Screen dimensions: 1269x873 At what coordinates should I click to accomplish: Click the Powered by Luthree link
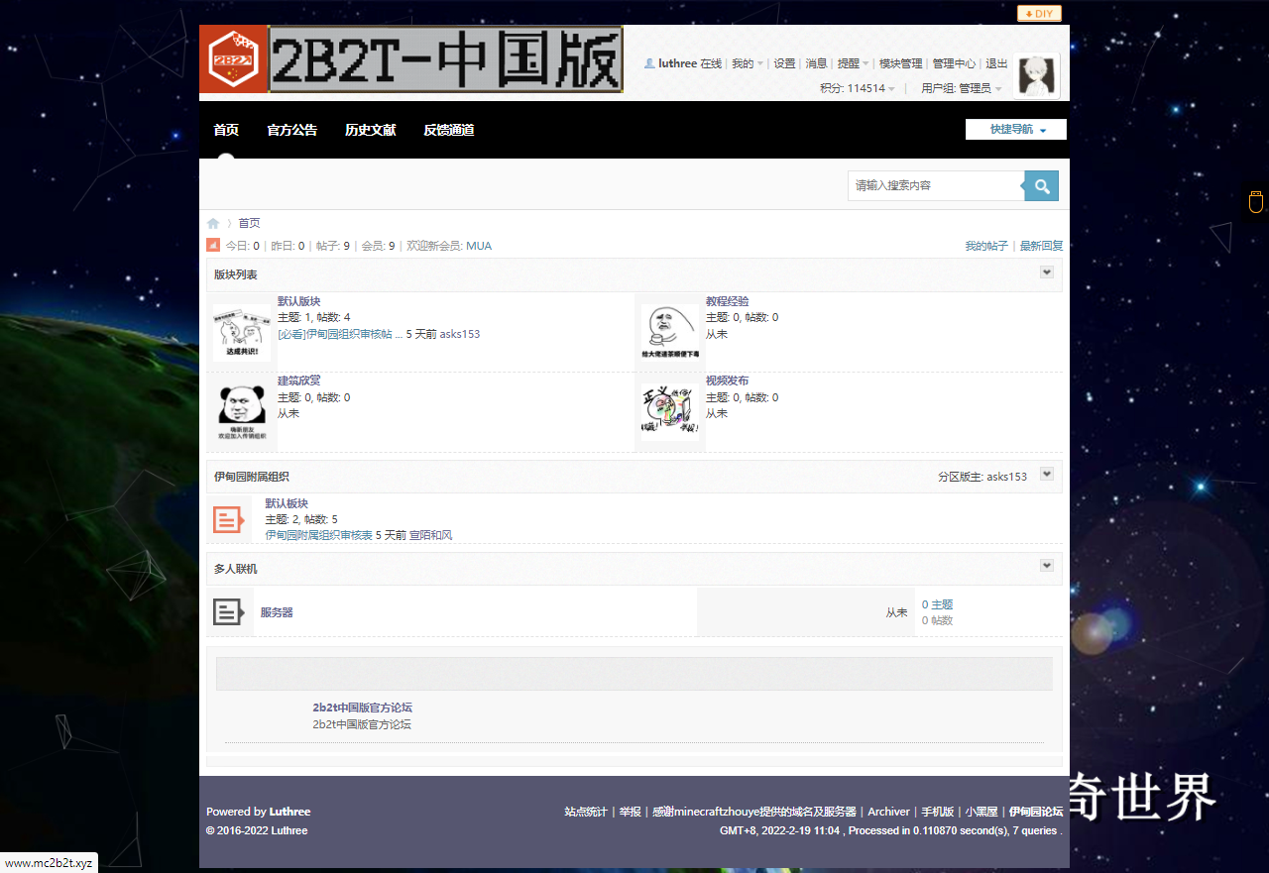289,812
